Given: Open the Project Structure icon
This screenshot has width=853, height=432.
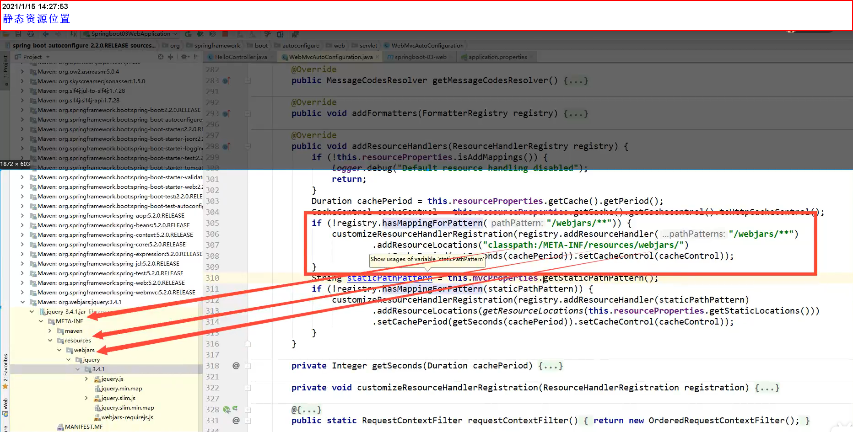Looking at the screenshot, I should tap(280, 34).
